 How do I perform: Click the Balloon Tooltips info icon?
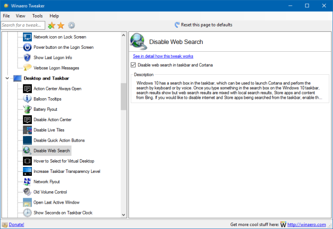[27, 99]
